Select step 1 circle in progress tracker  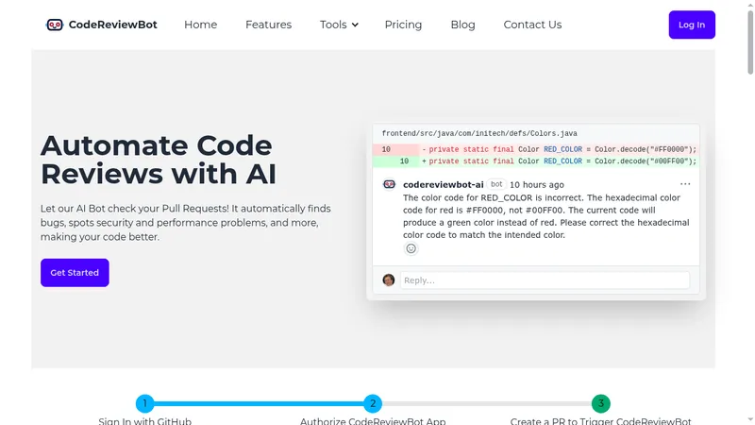click(144, 404)
